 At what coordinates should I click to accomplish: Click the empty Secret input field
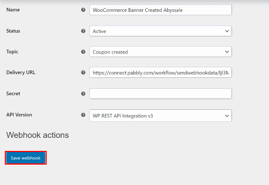pyautogui.click(x=160, y=94)
